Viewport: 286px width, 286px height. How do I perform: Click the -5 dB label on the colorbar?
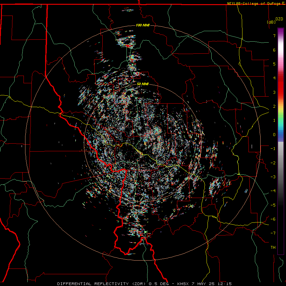[273, 205]
